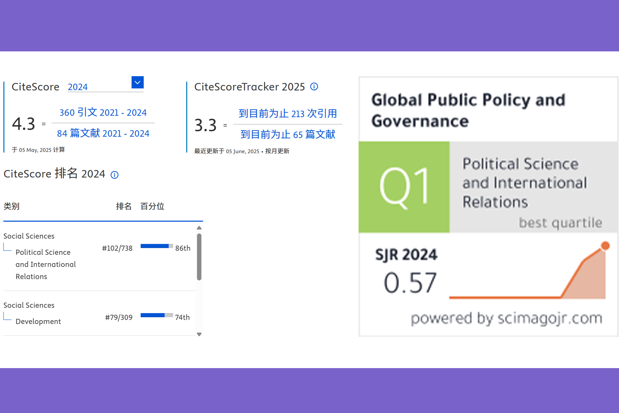Click the ranking list scrollbar thumb
This screenshot has height=413, width=619.
point(199,257)
